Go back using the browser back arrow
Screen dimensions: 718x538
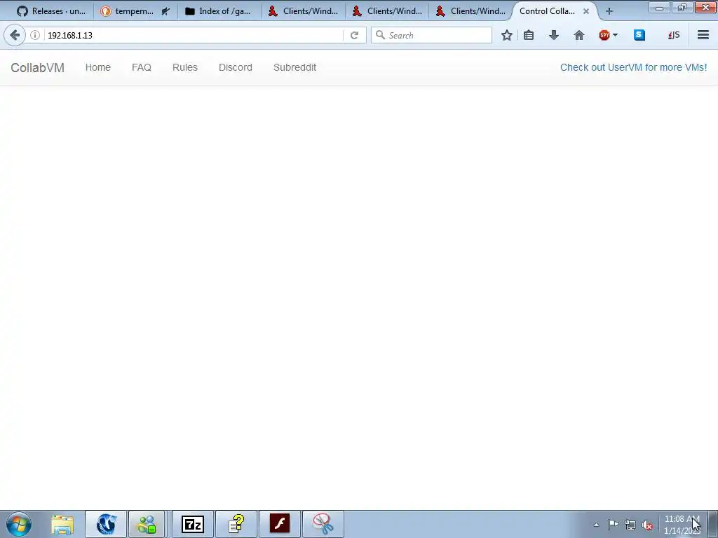[15, 35]
